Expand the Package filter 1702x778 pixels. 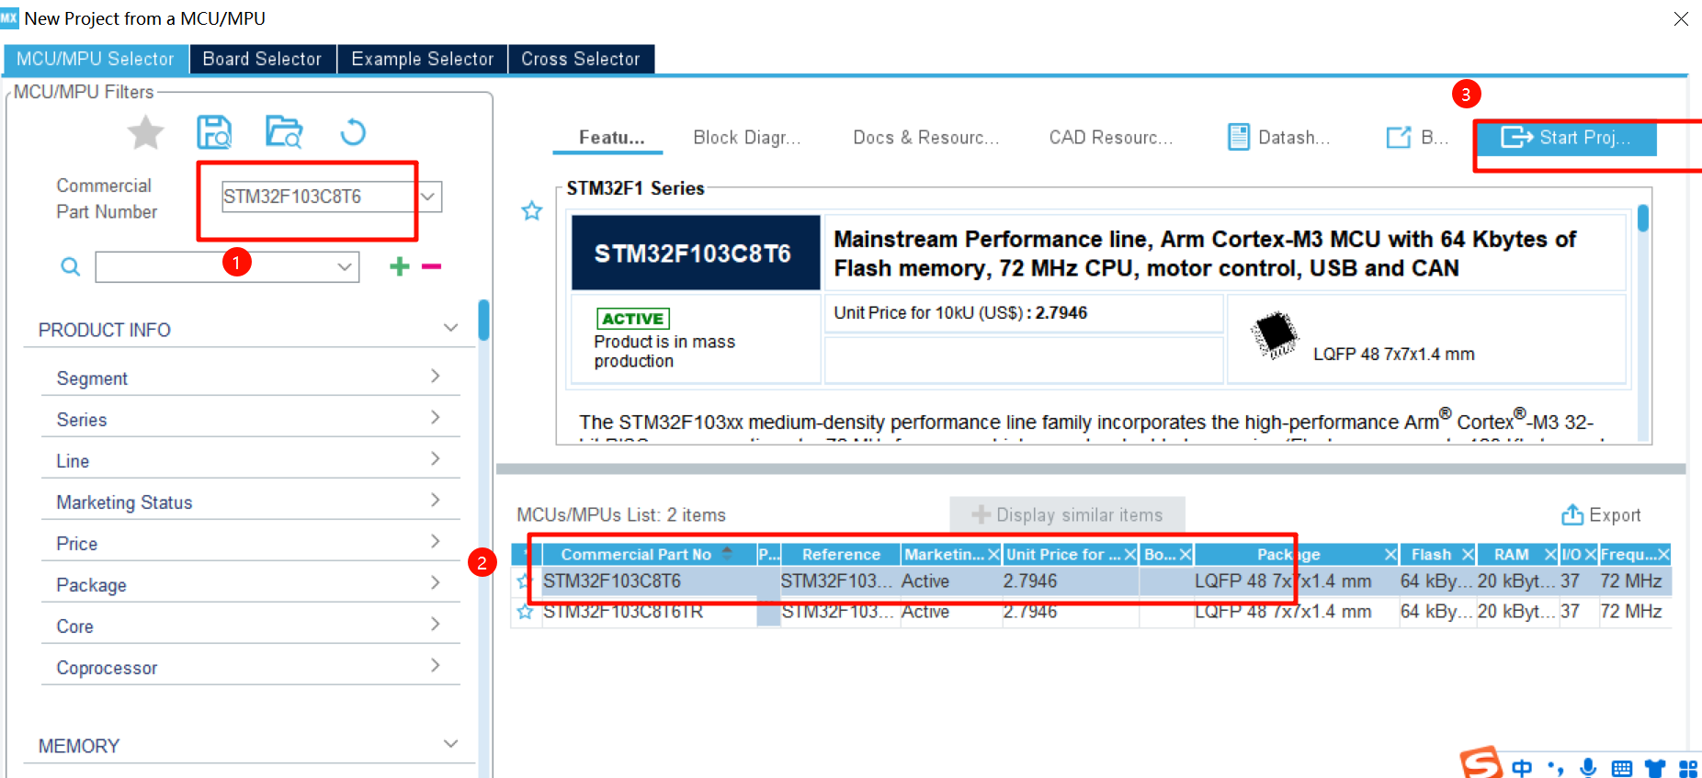436,582
